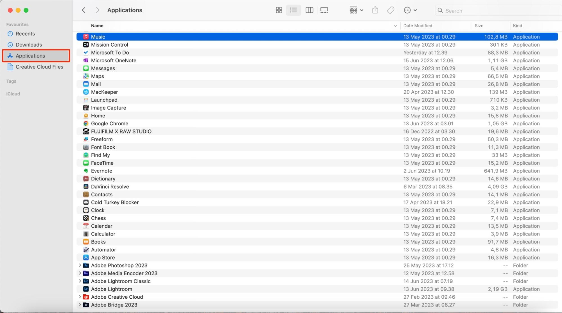This screenshot has width=562, height=313.
Task: Expand the Adobe Creative Cloud folder
Action: (80, 297)
